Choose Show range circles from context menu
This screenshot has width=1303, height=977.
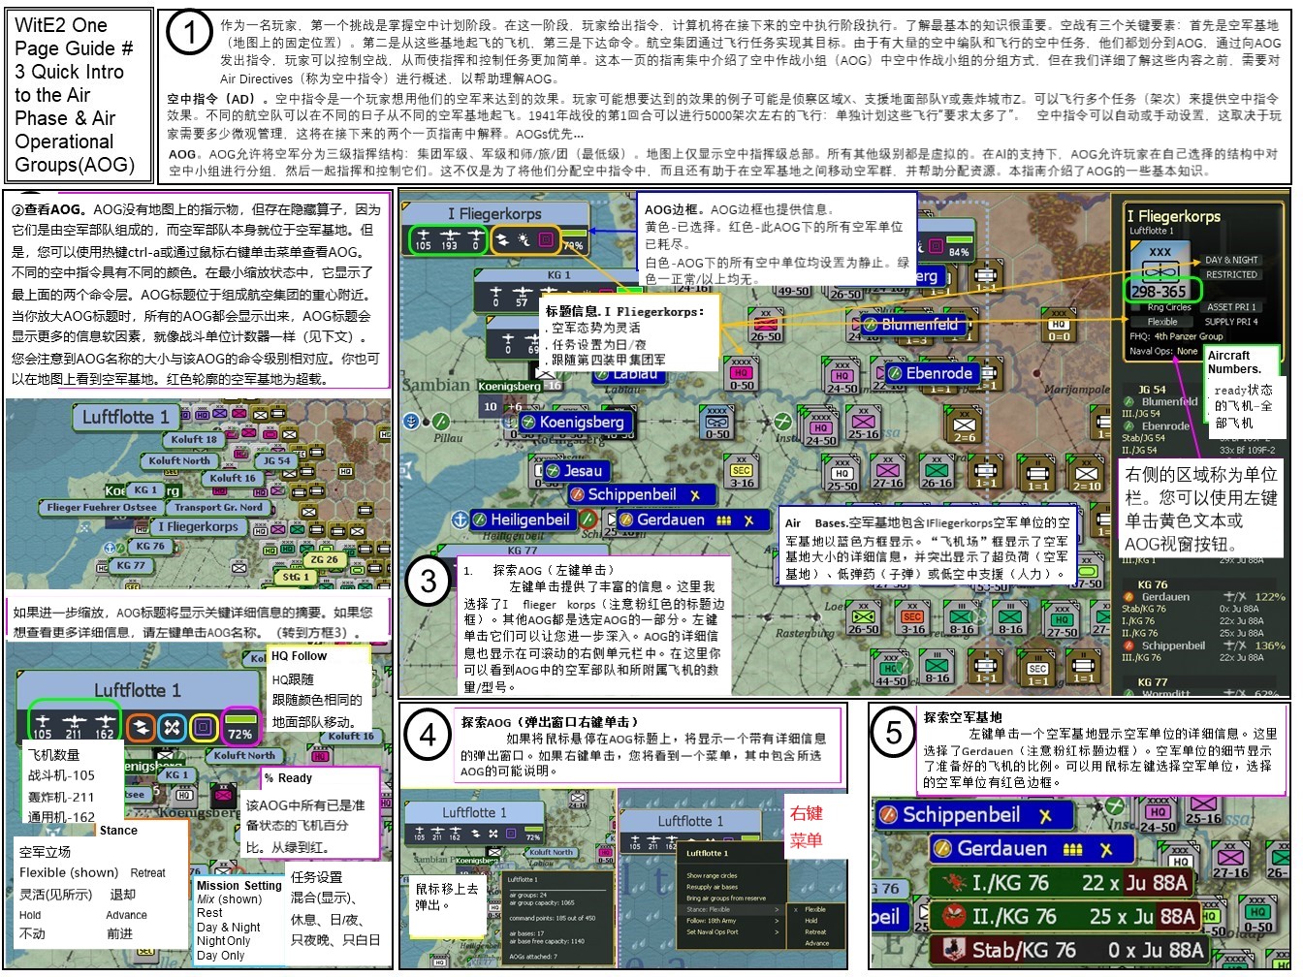pyautogui.click(x=713, y=875)
